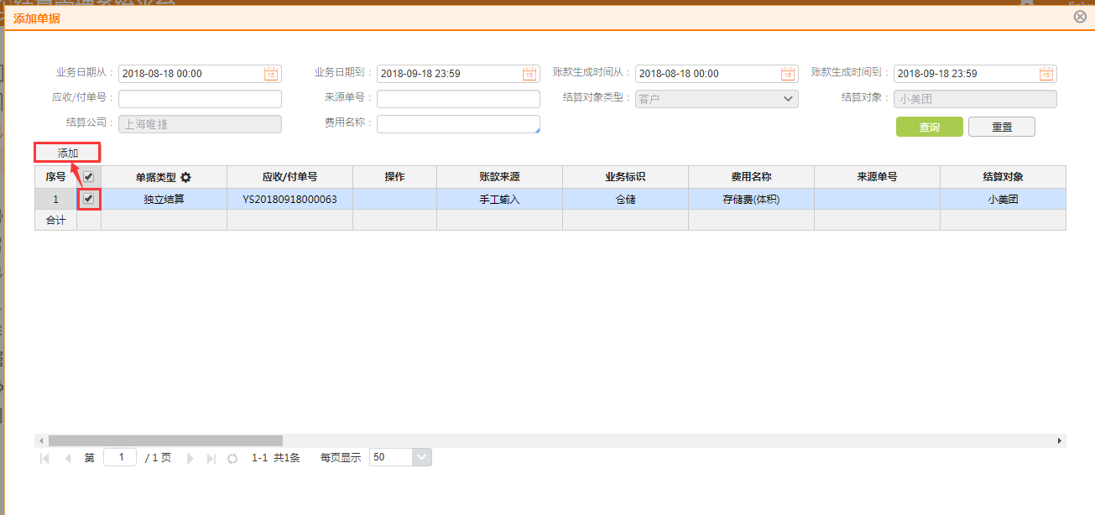This screenshot has height=515, width=1095.
Task: Open the 每页显示 page size dropdown
Action: (x=422, y=457)
